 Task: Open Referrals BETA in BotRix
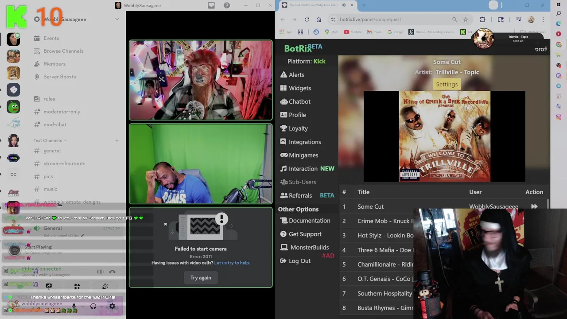[307, 195]
